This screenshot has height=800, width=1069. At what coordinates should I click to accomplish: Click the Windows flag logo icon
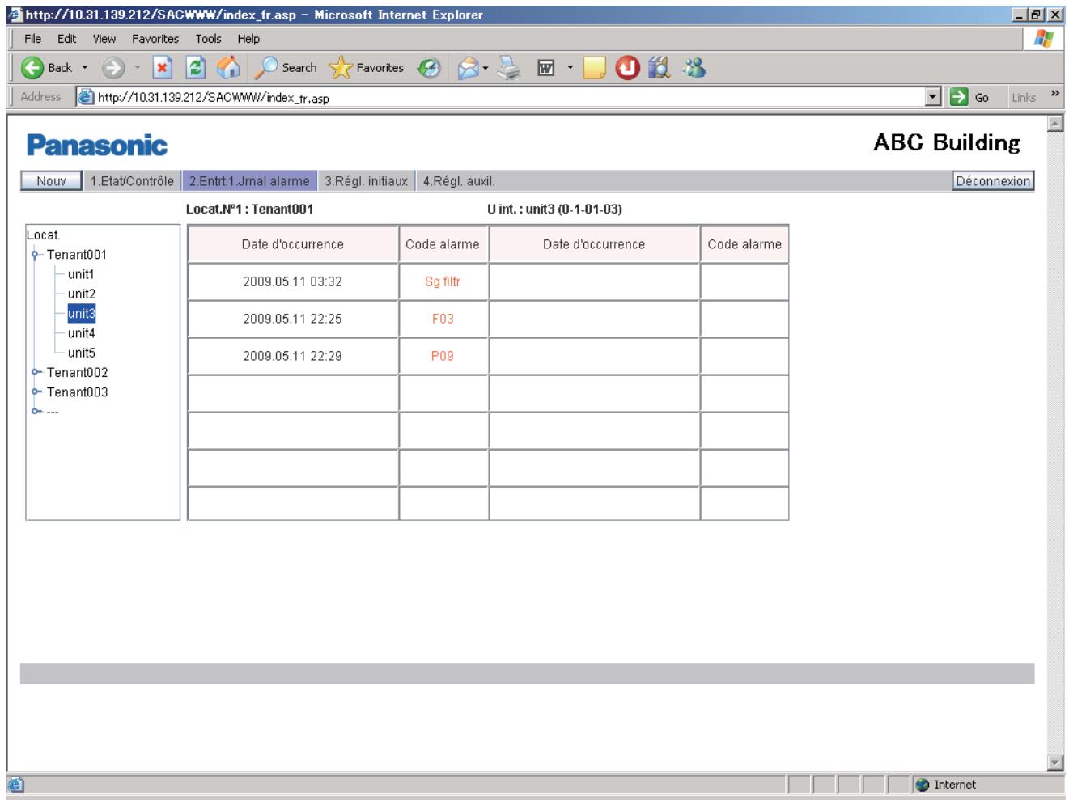1044,39
